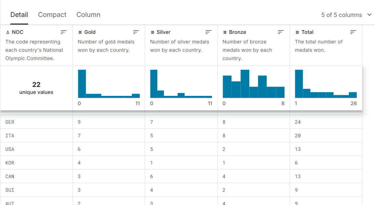Click the tallest bar in Bronze histogram

coord(245,84)
